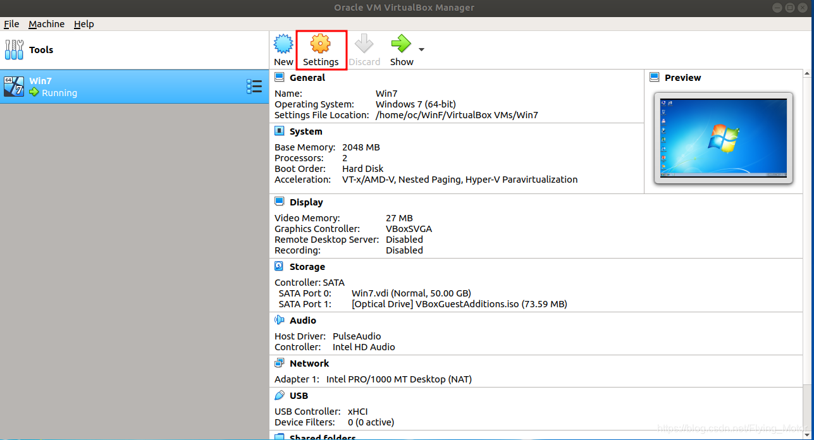The image size is (814, 440).
Task: Click the Controller: SATA label
Action: (x=309, y=283)
